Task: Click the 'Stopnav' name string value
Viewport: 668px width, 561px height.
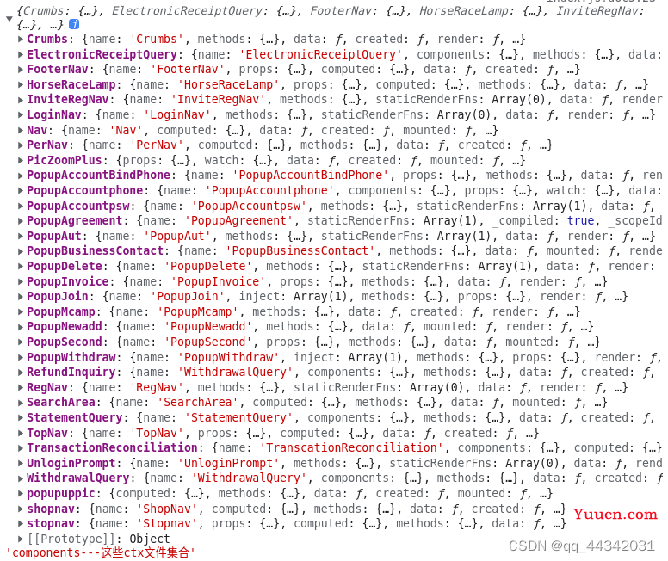Action: click(x=167, y=524)
